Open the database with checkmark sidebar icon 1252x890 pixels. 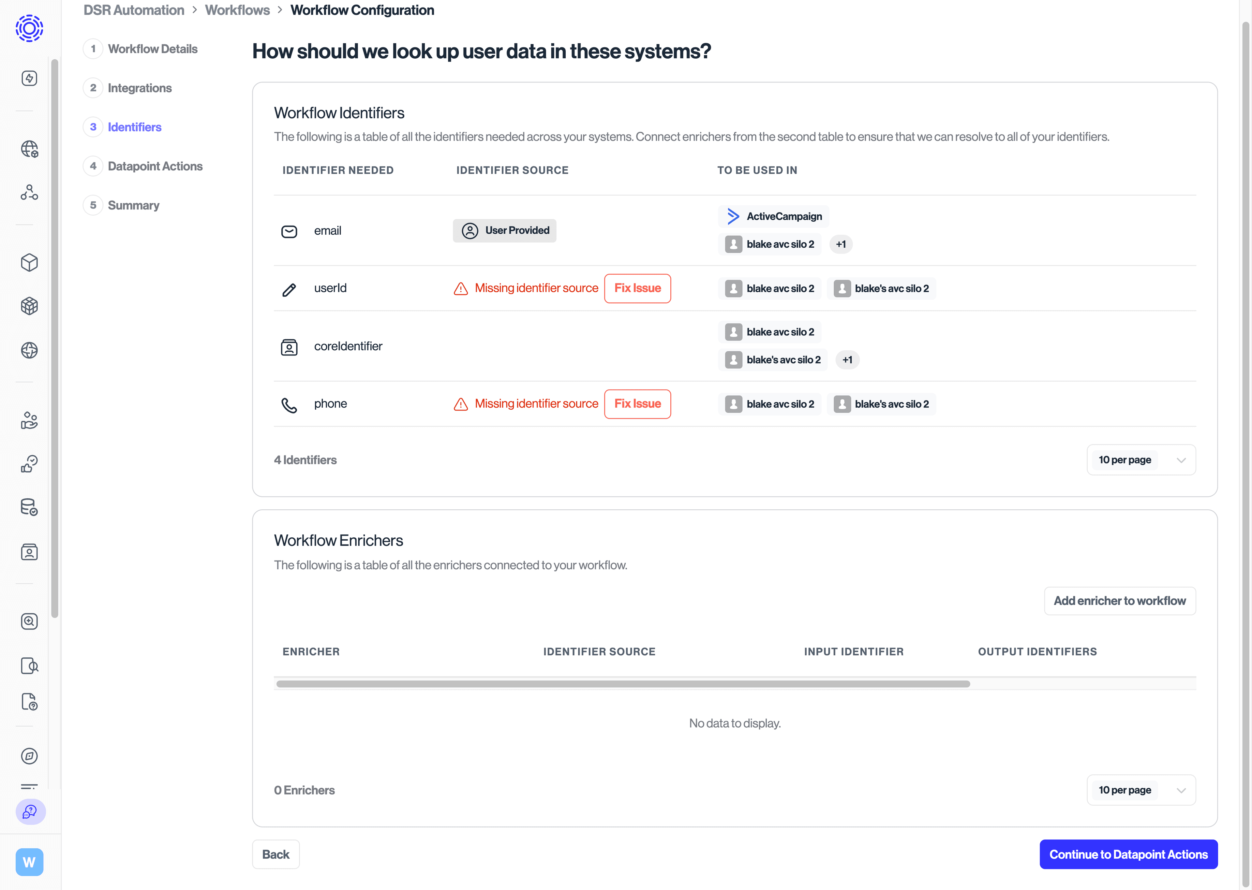pyautogui.click(x=29, y=507)
